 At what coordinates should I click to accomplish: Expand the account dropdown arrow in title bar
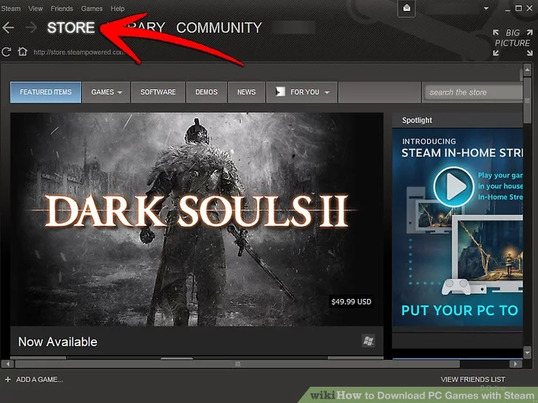(486, 9)
